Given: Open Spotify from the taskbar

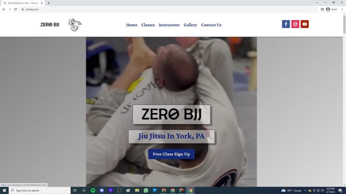Looking at the screenshot, I should [x=93, y=190].
